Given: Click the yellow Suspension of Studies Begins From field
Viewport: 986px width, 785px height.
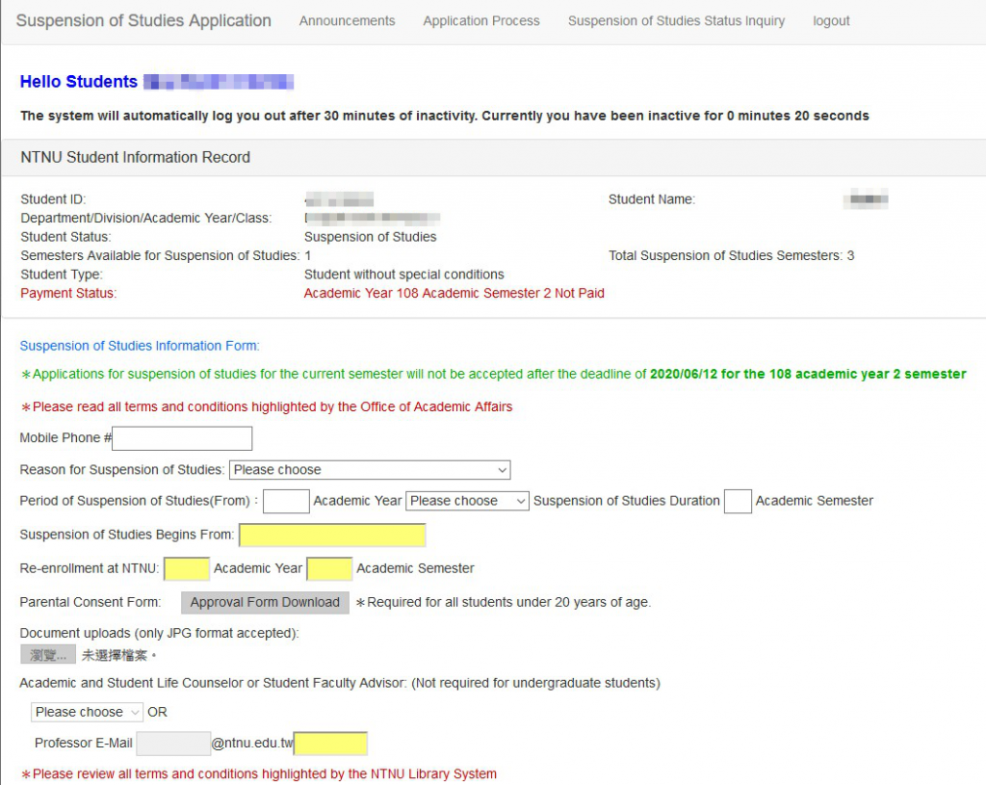Looking at the screenshot, I should click(332, 536).
